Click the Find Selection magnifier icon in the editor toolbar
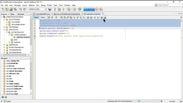 click(61, 17)
